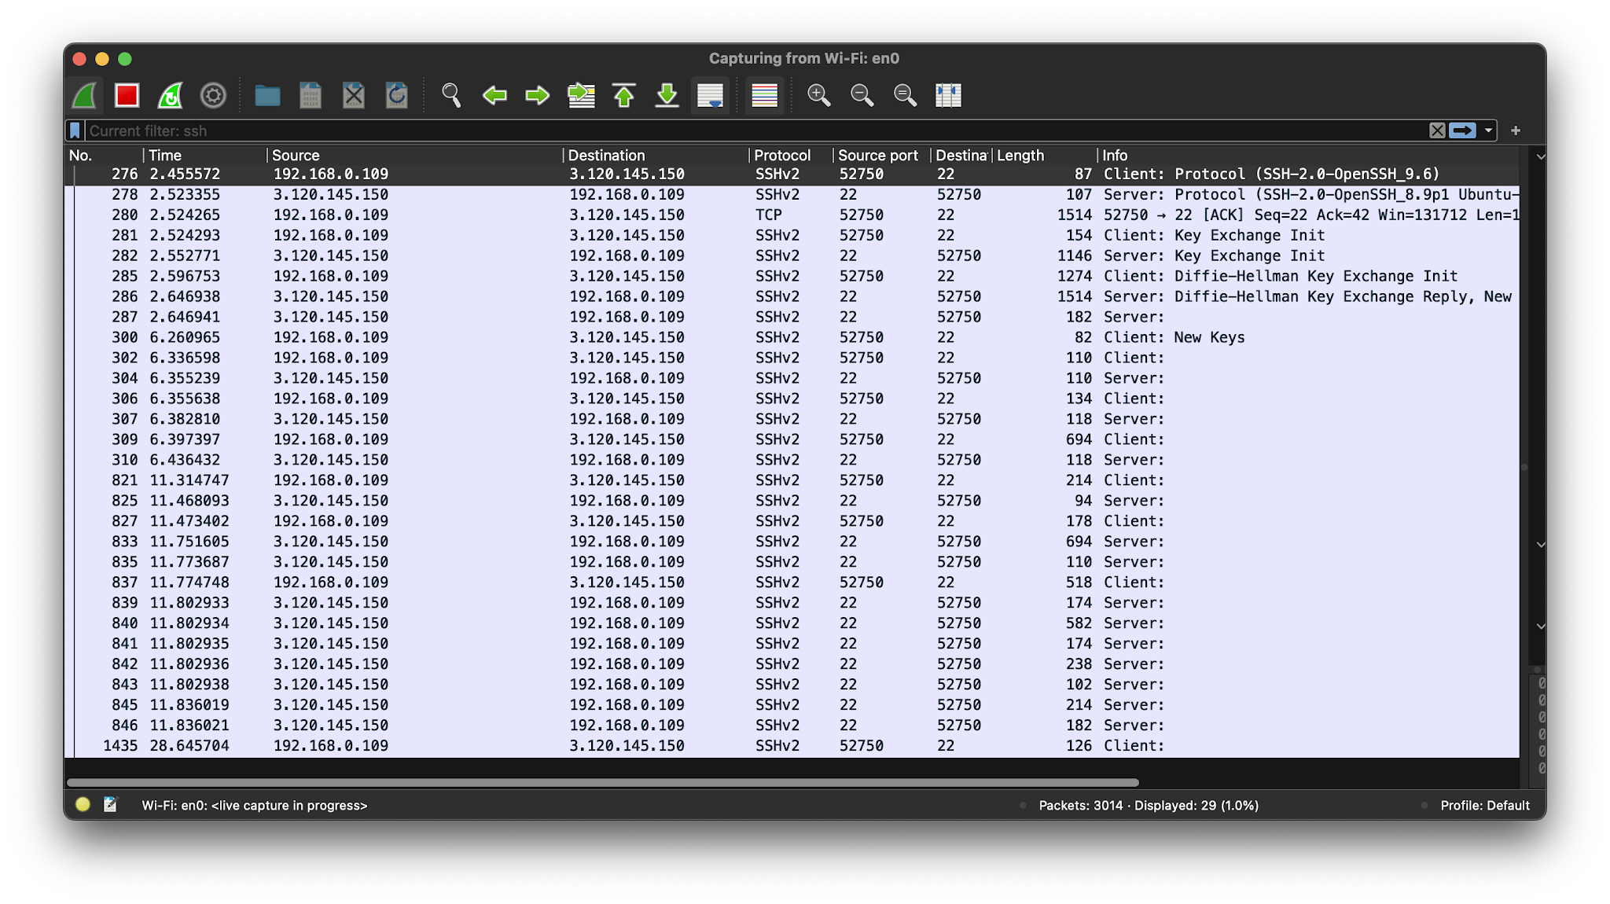Screen dimensions: 1610x904
Task: Open recent filter history dropdown
Action: coord(1488,130)
